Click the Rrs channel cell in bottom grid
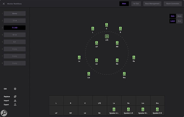184x117 pixels. 157,101
